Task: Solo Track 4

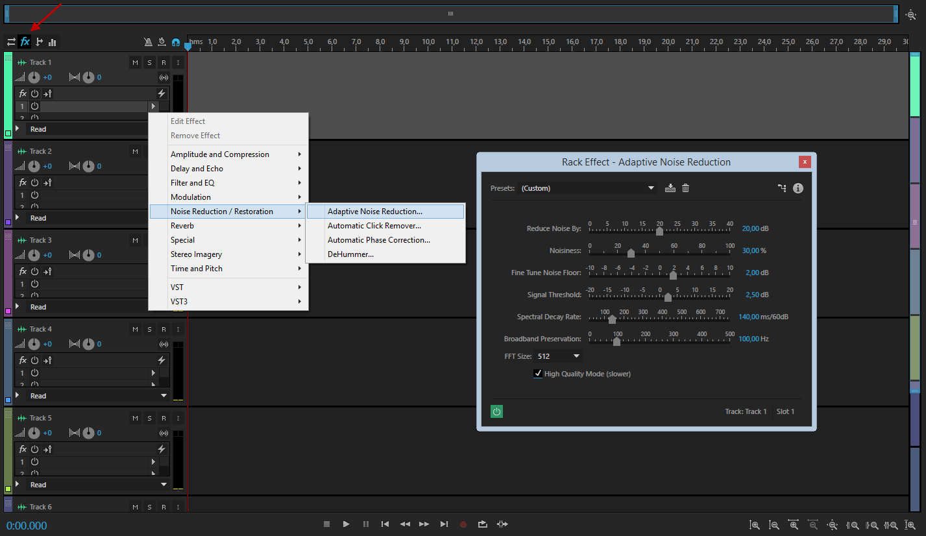Action: coord(149,329)
